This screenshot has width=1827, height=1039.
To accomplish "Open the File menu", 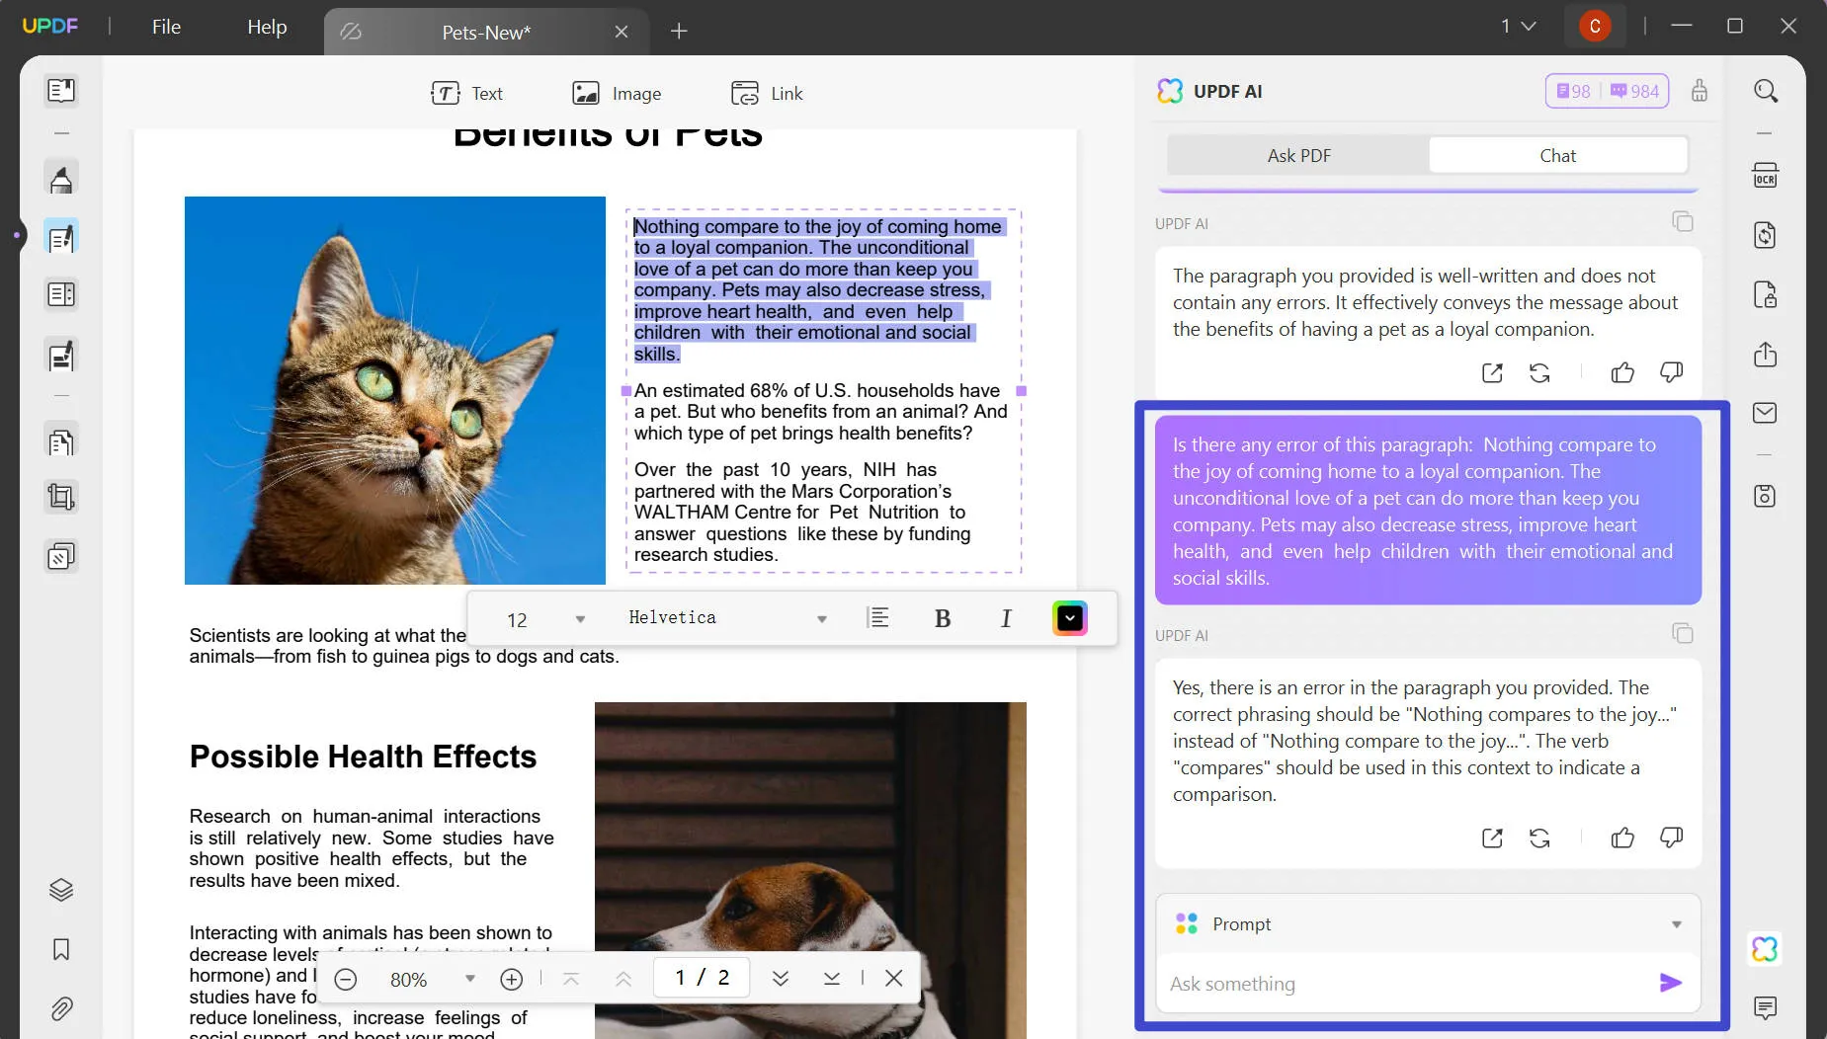I will (166, 27).
